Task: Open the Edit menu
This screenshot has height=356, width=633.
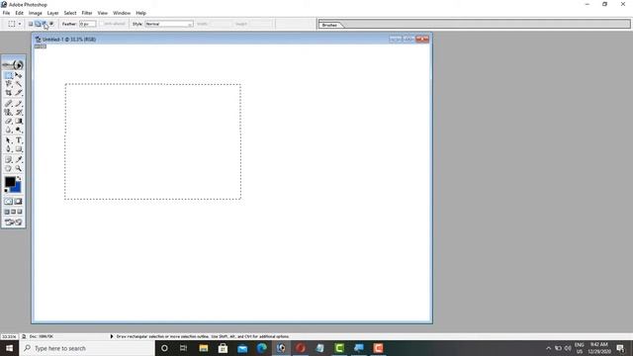Action: pyautogui.click(x=19, y=13)
